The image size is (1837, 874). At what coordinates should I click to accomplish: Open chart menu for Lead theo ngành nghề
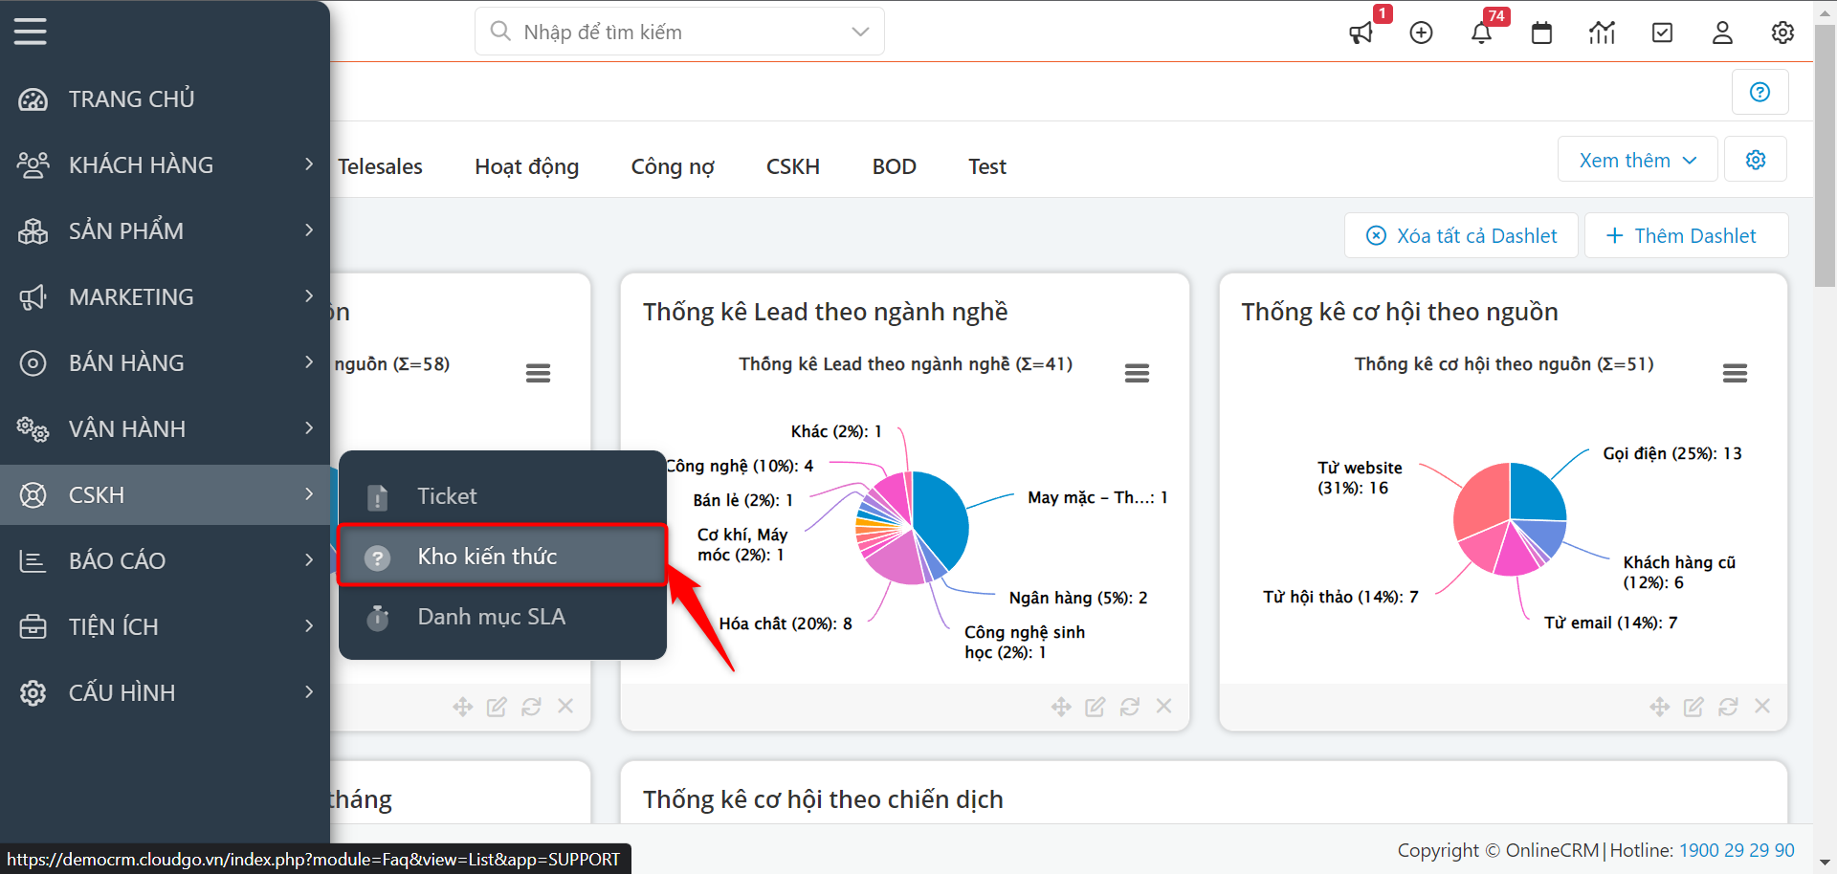pos(1137,373)
